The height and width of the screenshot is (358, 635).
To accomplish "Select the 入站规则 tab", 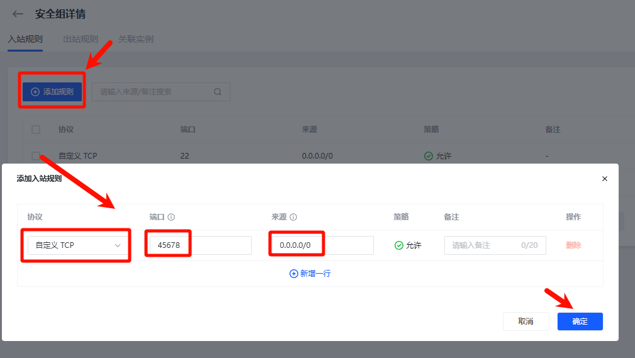I will click(x=25, y=39).
